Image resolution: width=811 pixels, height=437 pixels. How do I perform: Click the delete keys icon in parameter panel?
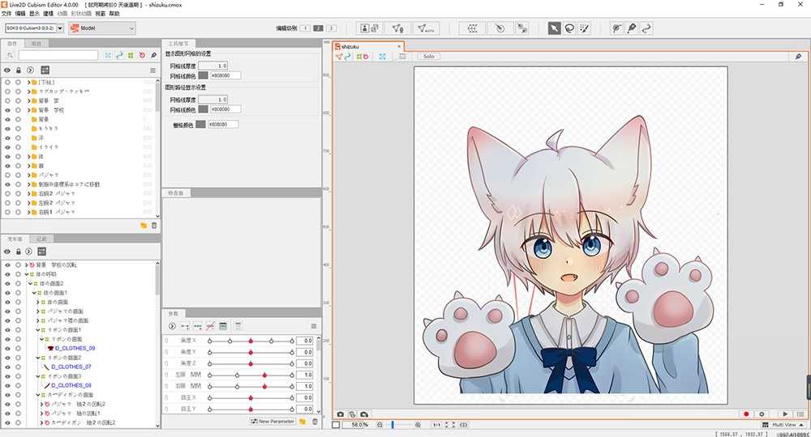210,326
